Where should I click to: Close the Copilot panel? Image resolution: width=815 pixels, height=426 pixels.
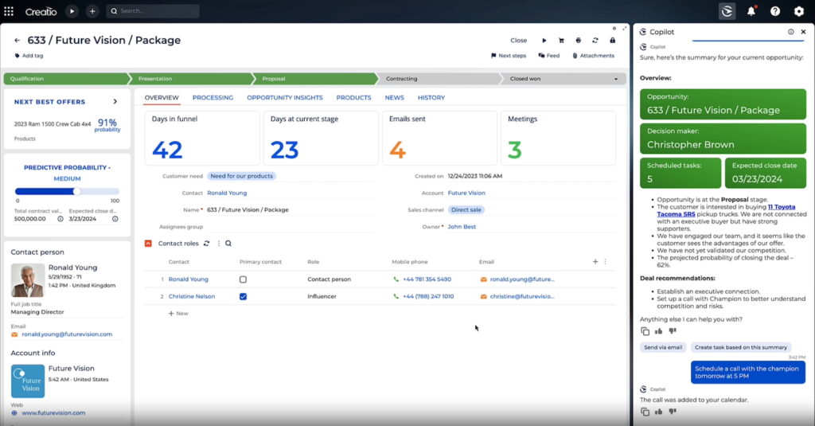[x=803, y=32]
